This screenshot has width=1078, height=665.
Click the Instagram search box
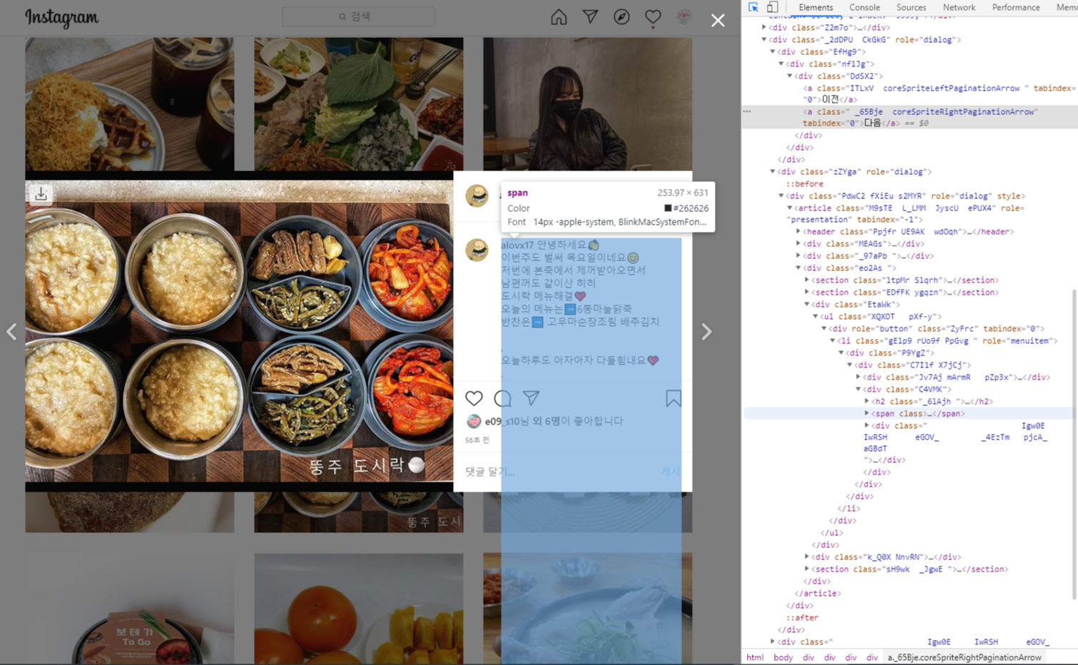tap(359, 16)
